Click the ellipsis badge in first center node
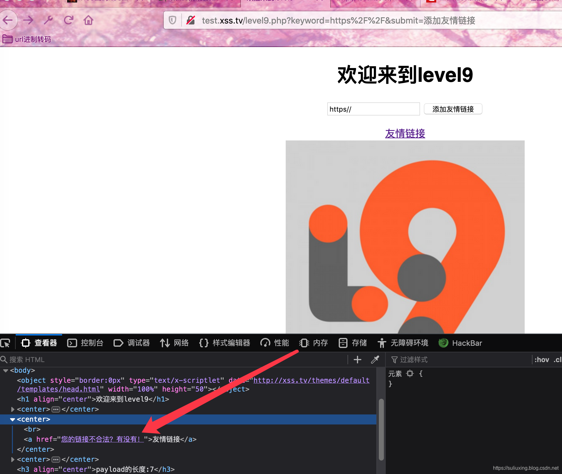 click(x=56, y=409)
